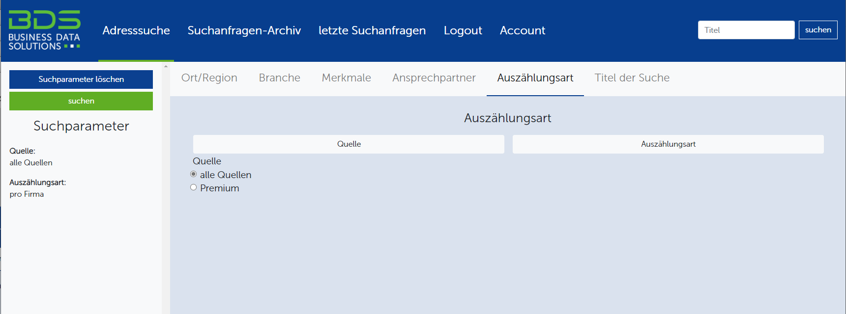Select the Auszählungsart tab
Screen dimensions: 846x314
[x=535, y=78]
